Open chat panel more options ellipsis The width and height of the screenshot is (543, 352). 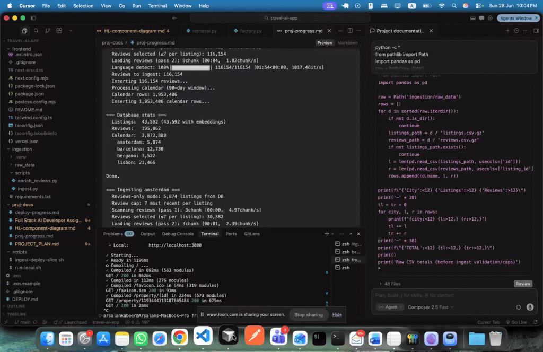pos(525,31)
